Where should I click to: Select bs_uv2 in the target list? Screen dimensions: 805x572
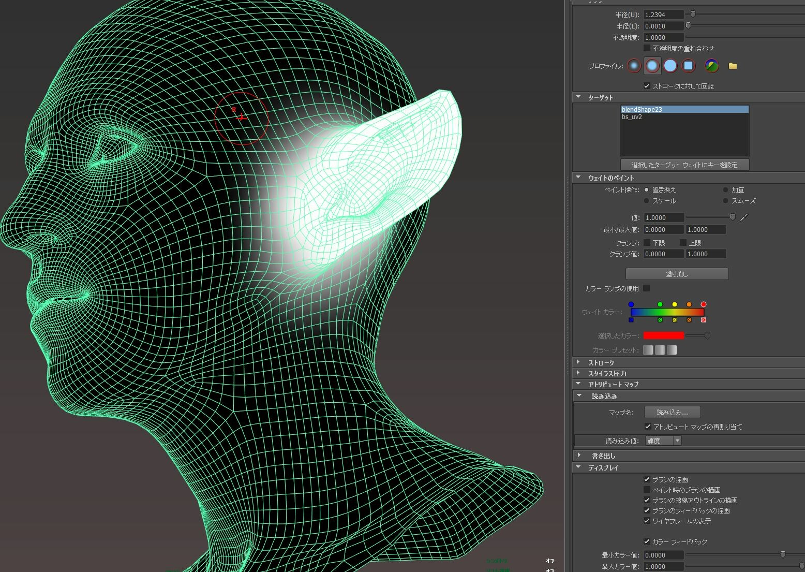(x=632, y=117)
